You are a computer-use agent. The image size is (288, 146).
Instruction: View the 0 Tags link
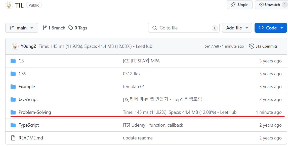coord(78,28)
